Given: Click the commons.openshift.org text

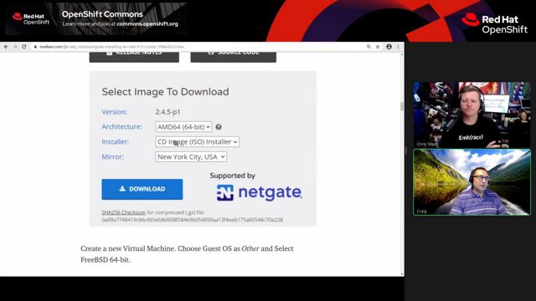Looking at the screenshot, I should click(147, 24).
